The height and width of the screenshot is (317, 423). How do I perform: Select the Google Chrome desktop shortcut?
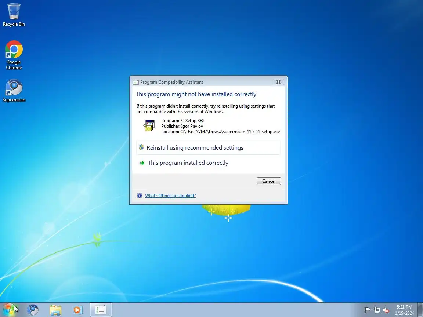click(x=14, y=55)
